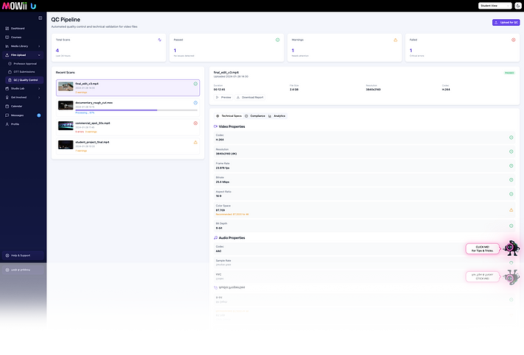
Task: Click processing clock icon on documentary_rough_cut.mov row
Action: point(195,103)
